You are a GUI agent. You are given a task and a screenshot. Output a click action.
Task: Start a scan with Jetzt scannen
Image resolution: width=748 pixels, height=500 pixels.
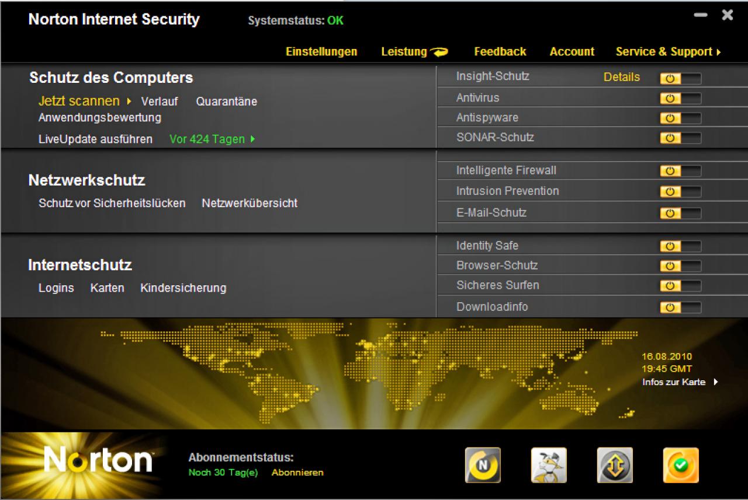click(79, 101)
